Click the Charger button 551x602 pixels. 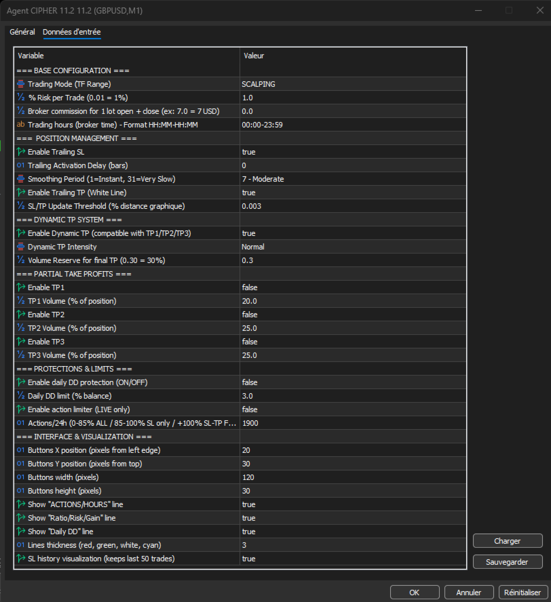(508, 541)
